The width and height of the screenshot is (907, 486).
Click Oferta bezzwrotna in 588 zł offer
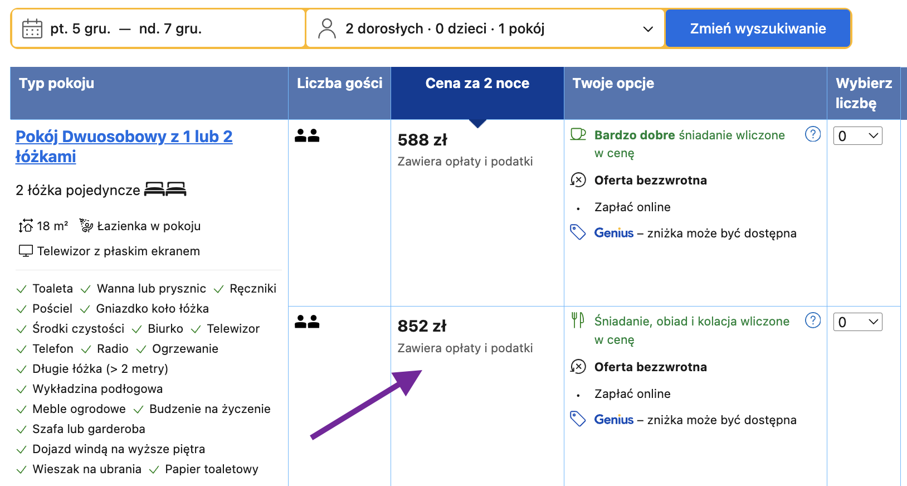651,180
